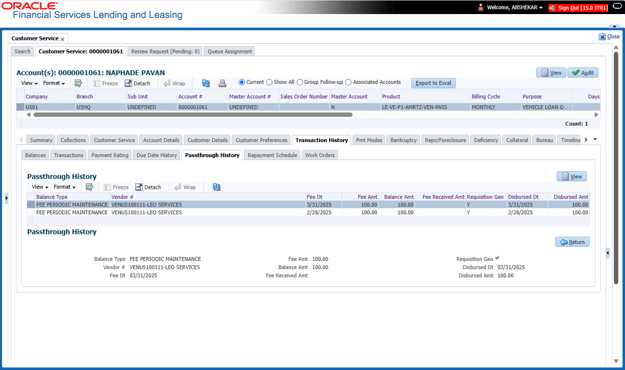This screenshot has height=370, width=625.
Task: Open the Review Request (Pending: 0) tab
Action: point(165,51)
